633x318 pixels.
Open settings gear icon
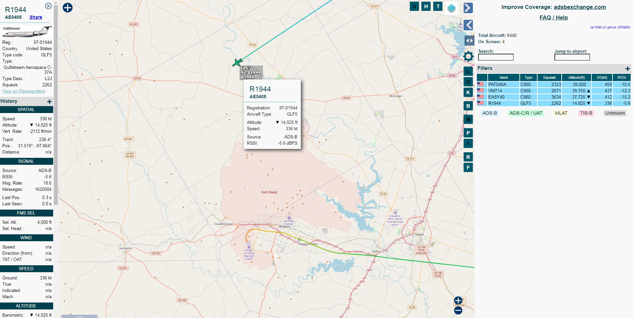pos(468,56)
